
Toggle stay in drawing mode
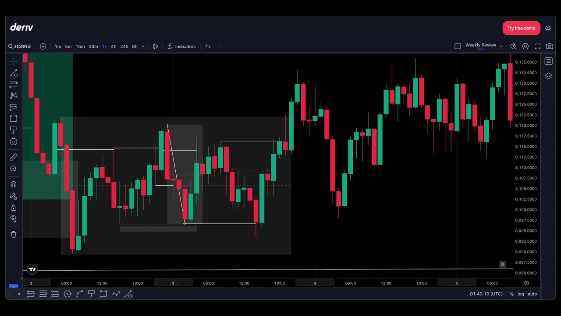coord(14,196)
